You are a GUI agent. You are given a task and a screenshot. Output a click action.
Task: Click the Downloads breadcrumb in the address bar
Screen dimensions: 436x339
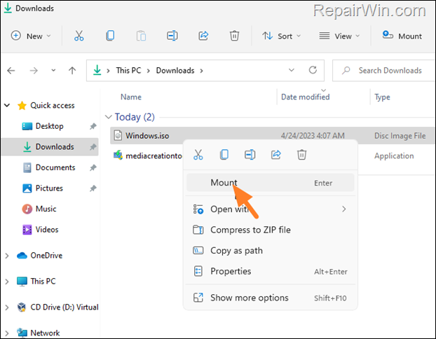(x=175, y=71)
